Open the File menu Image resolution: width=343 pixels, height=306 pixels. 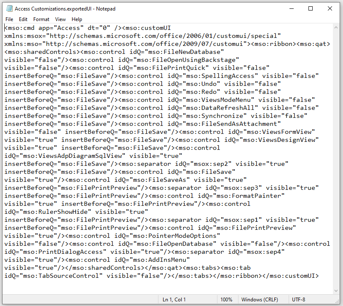point(9,19)
